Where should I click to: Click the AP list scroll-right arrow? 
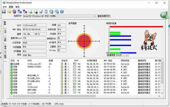[159, 96]
